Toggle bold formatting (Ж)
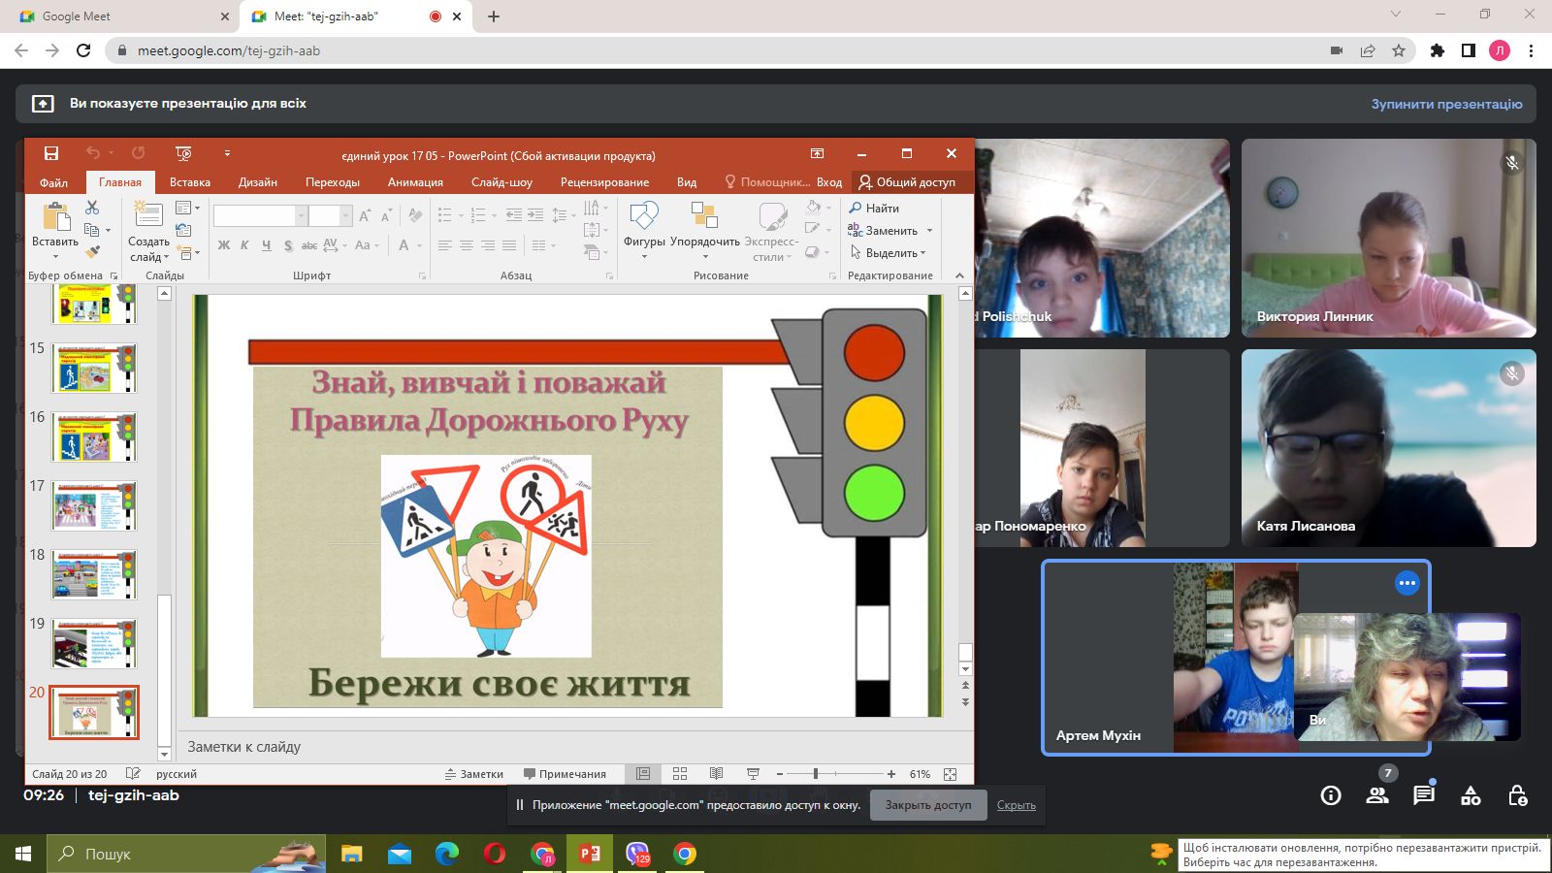1552x873 pixels. tap(224, 245)
